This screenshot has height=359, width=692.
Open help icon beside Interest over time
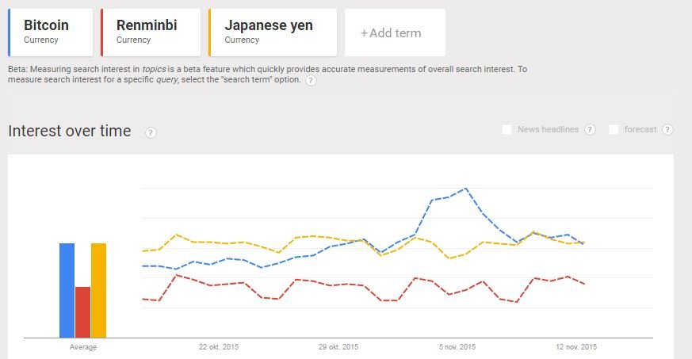click(151, 132)
